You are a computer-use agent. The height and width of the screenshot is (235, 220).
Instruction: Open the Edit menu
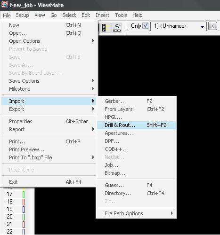86,15
